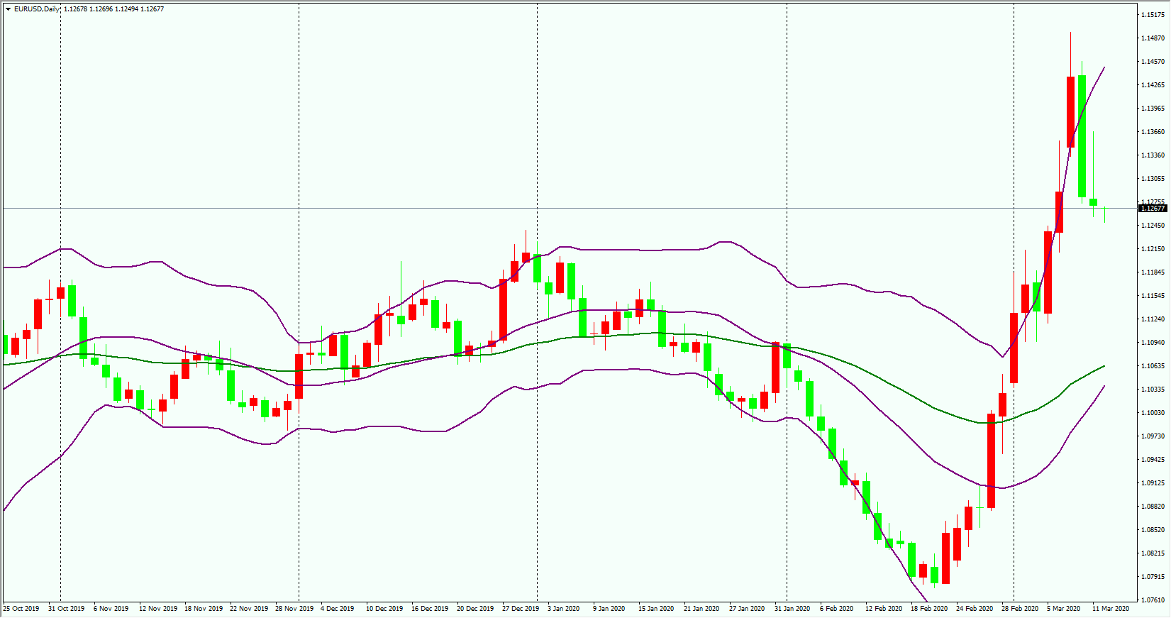Click the 16 Dec 2019 date label
The width and height of the screenshot is (1171, 618).
pos(430,608)
